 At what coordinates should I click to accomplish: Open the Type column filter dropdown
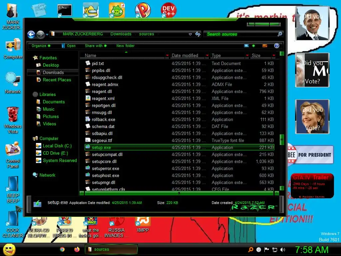click(x=247, y=56)
